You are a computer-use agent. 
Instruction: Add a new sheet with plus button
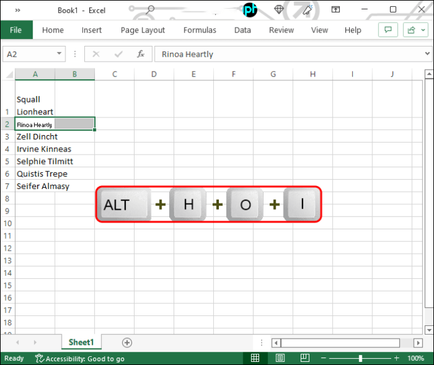[127, 342]
